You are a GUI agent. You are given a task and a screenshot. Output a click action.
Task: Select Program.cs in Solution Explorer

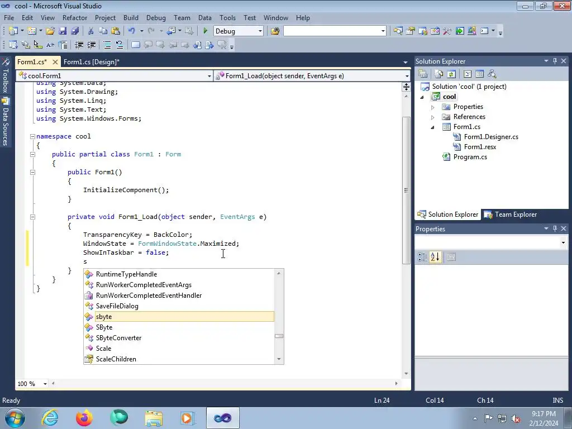470,157
